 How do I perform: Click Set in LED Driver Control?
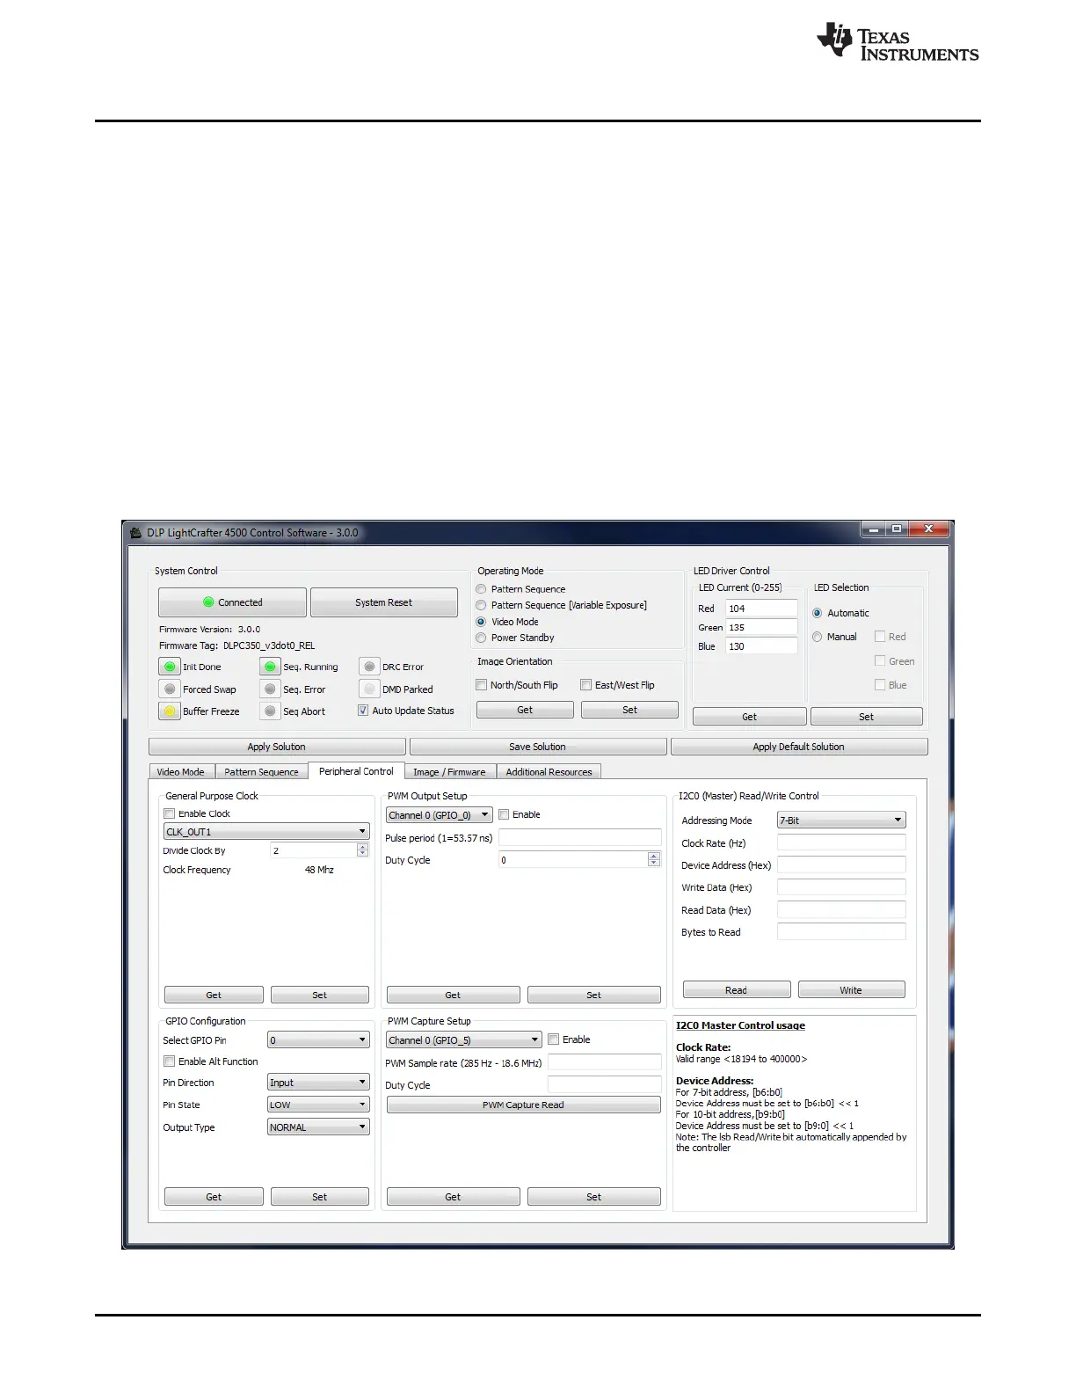pos(866,717)
